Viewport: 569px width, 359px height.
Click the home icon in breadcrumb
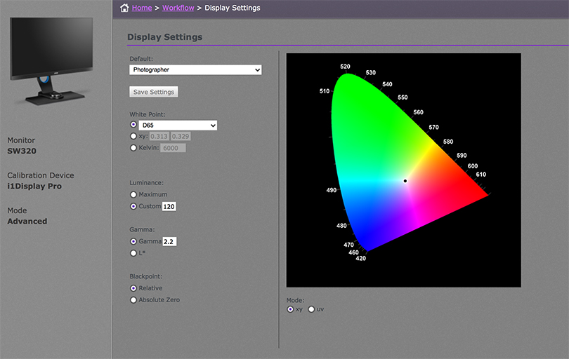(124, 8)
